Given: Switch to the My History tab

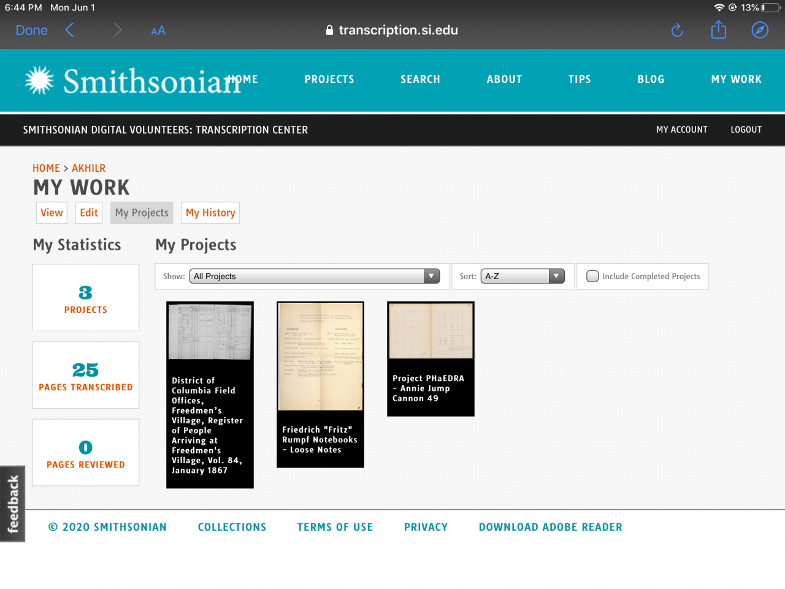Looking at the screenshot, I should click(x=210, y=213).
